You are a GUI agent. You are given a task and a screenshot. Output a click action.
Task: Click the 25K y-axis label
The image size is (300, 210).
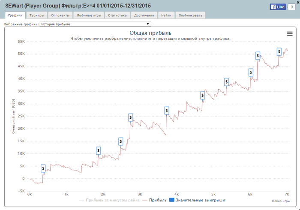point(21,116)
